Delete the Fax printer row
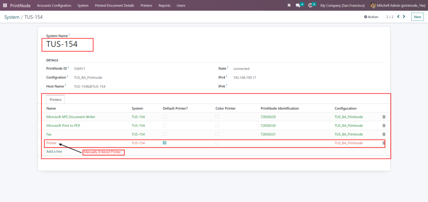This screenshot has width=428, height=202. [384, 134]
